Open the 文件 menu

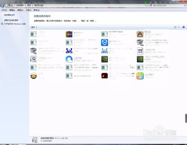(x=4, y=10)
